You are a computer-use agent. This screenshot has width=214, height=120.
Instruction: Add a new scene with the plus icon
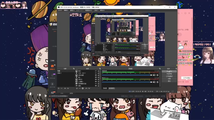pyautogui.click(x=59, y=89)
